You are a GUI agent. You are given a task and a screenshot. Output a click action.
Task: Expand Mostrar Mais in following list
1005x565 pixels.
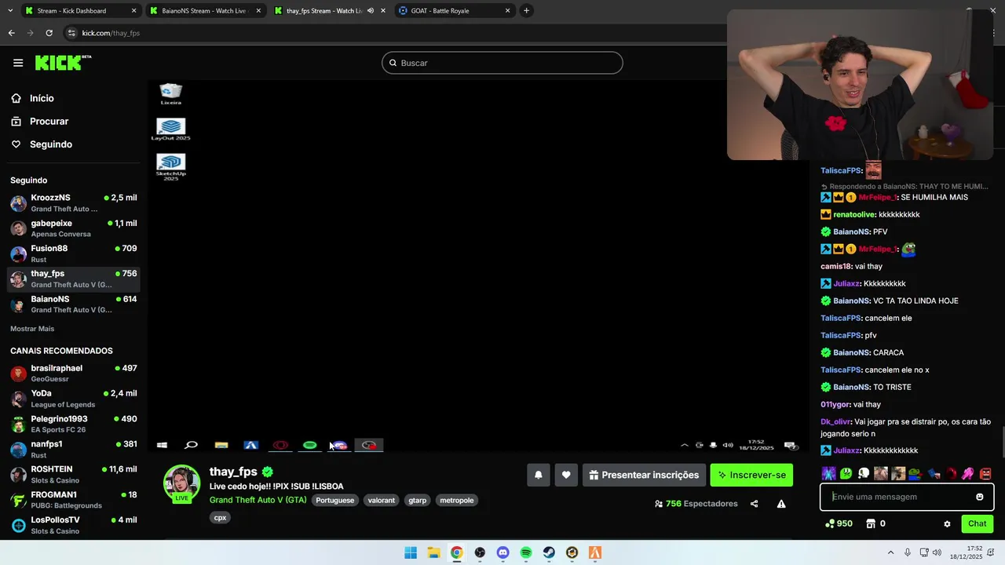(x=32, y=329)
